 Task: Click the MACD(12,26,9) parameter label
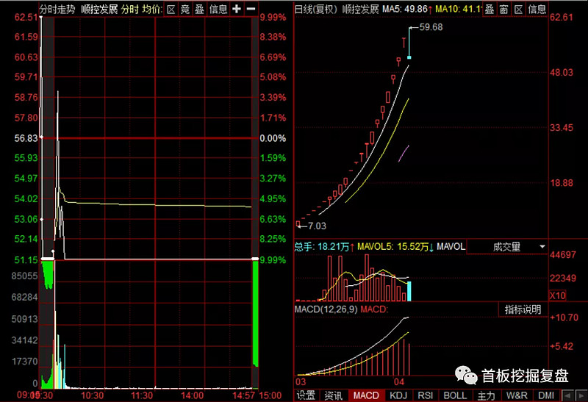click(326, 309)
